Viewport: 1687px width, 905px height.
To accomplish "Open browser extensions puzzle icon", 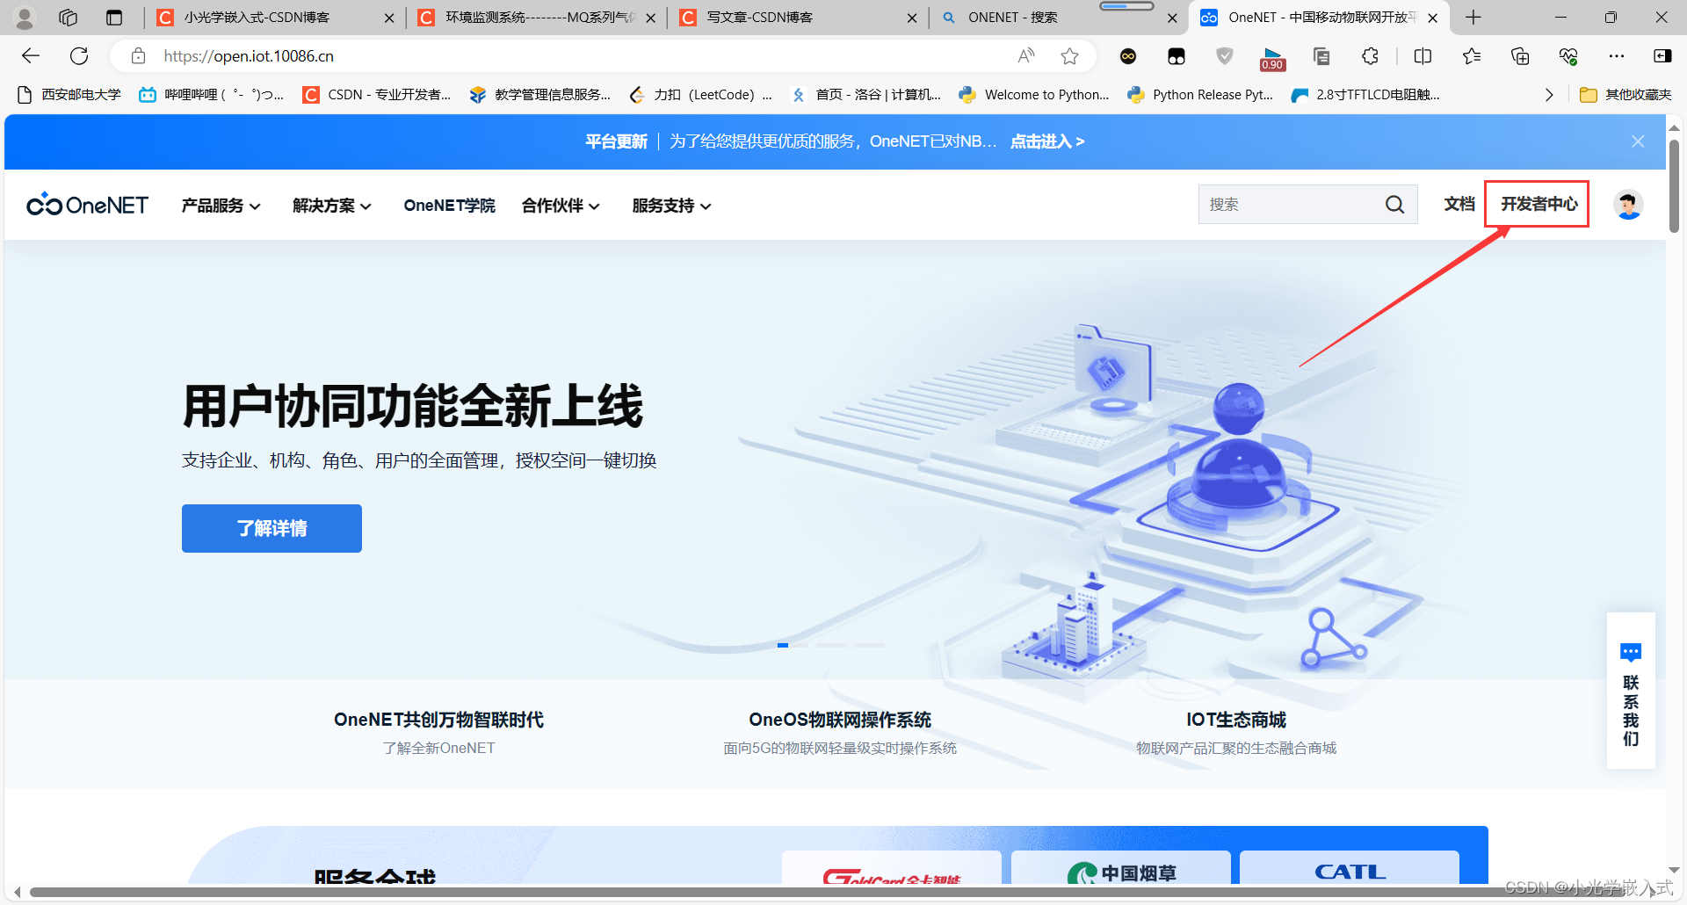I will 1370,56.
